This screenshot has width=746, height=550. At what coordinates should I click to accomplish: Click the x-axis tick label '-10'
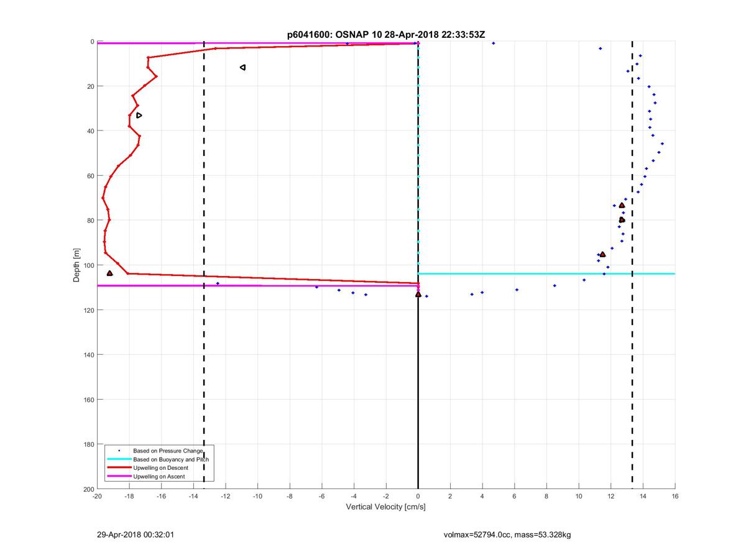click(x=257, y=497)
